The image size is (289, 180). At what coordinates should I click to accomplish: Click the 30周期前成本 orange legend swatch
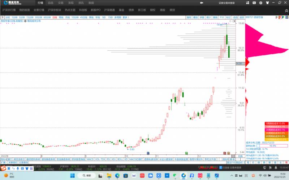[276, 133]
